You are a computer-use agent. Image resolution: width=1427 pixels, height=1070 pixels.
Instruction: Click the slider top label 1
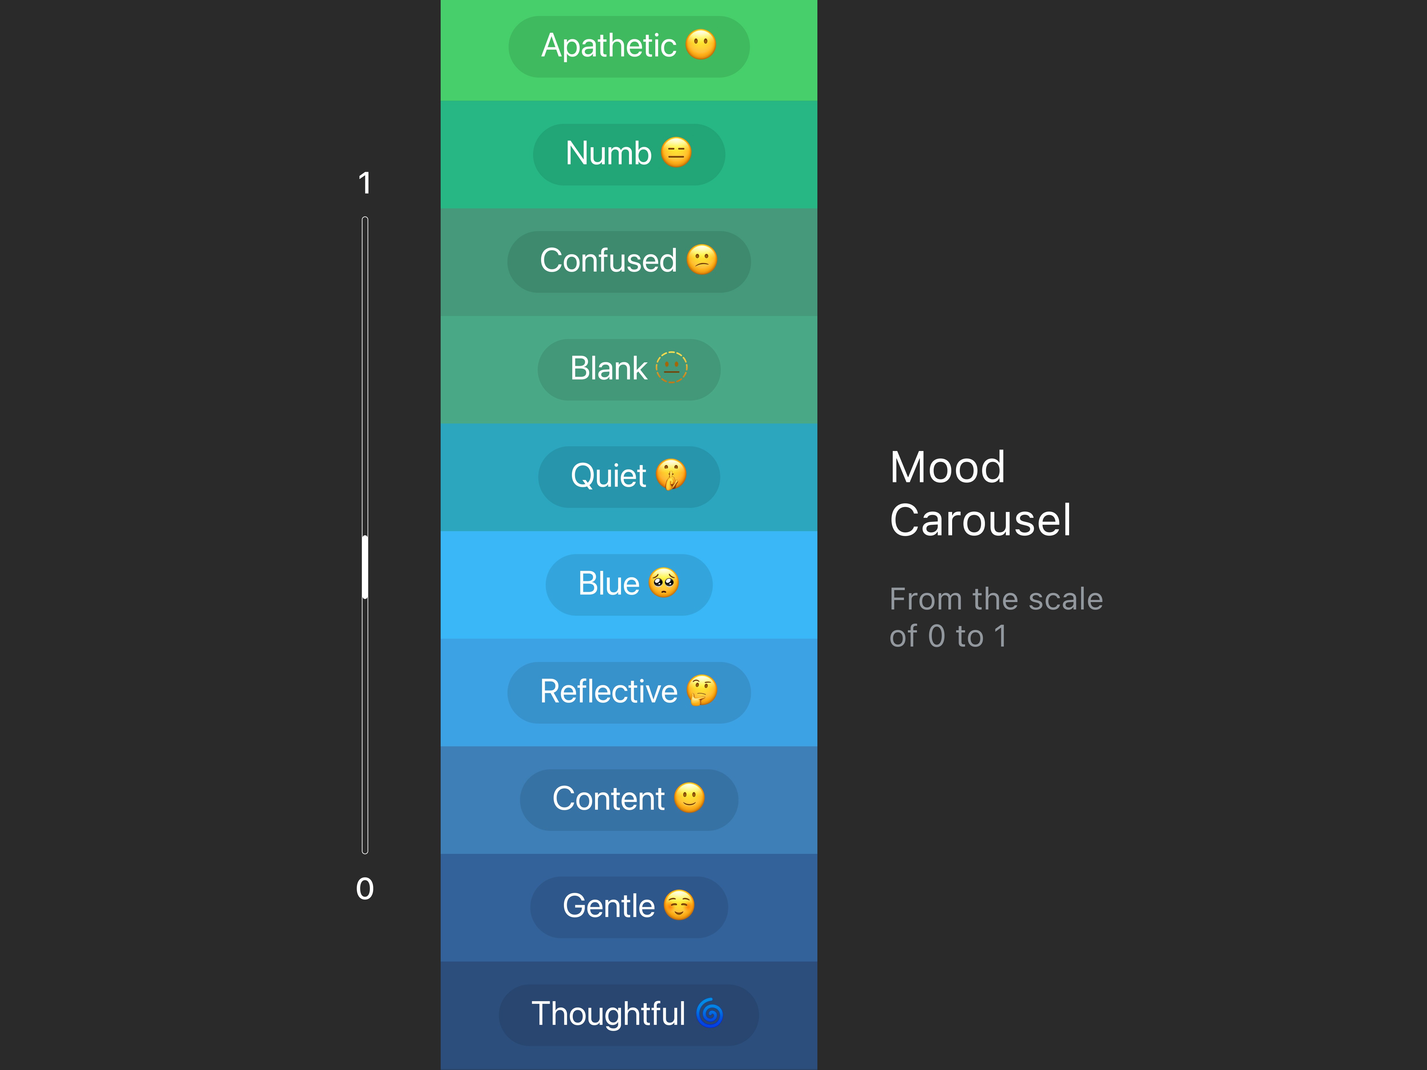click(x=365, y=183)
